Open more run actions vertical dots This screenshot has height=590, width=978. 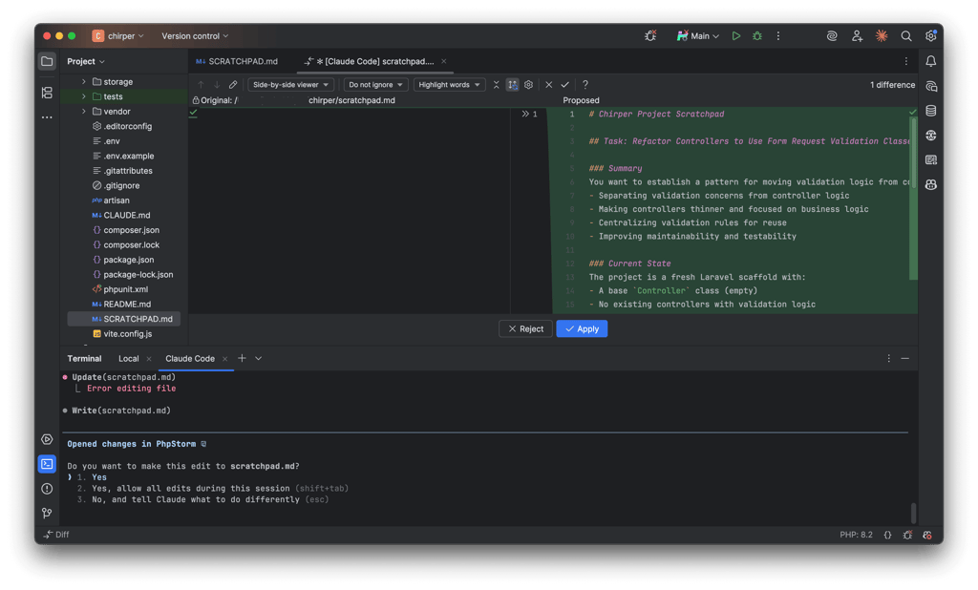[777, 36]
